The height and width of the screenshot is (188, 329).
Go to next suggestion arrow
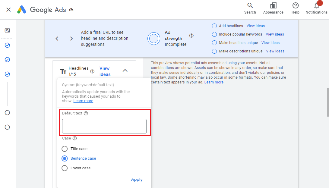[x=71, y=39]
